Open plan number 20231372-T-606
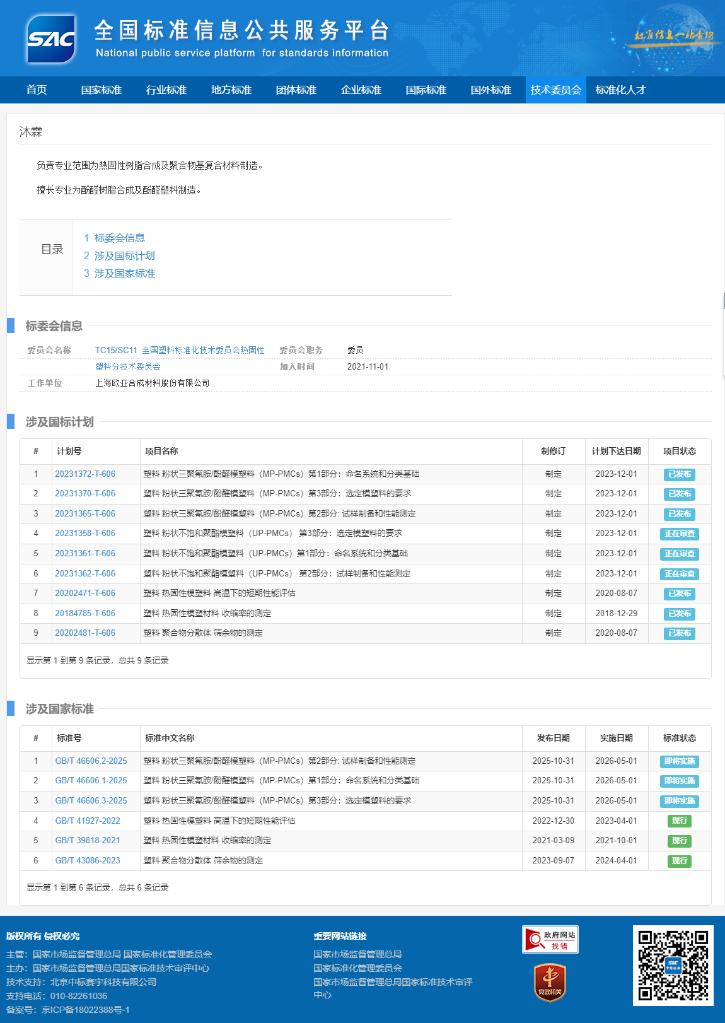 (x=85, y=474)
